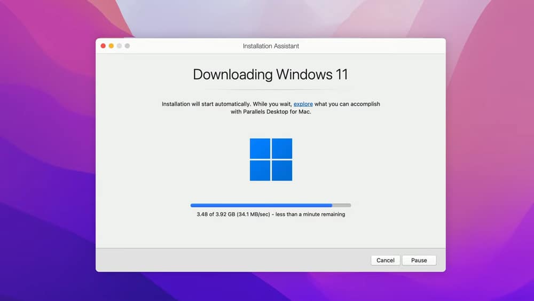This screenshot has height=301, width=534.
Task: Click the bottom-left pane of Windows logo
Action: [x=260, y=171]
